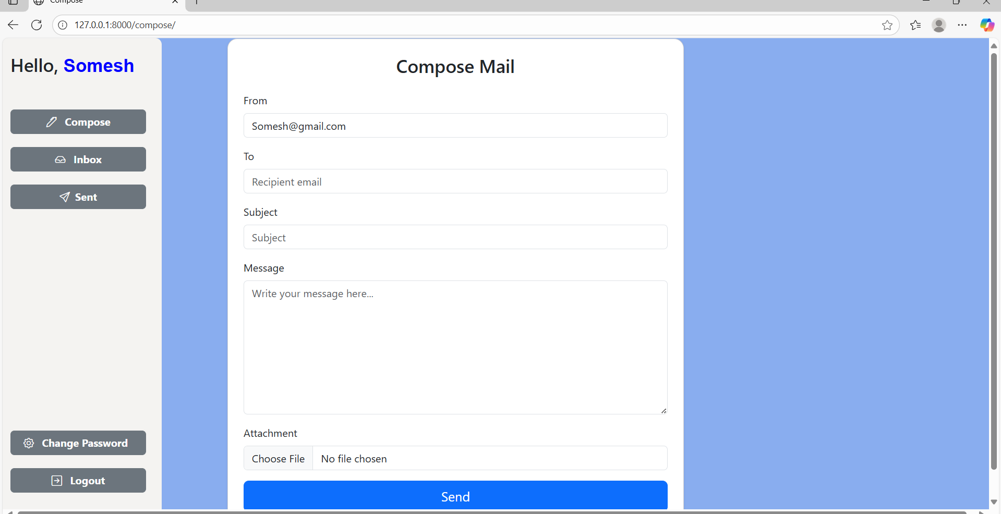Bookmark this page with the star icon

click(887, 25)
